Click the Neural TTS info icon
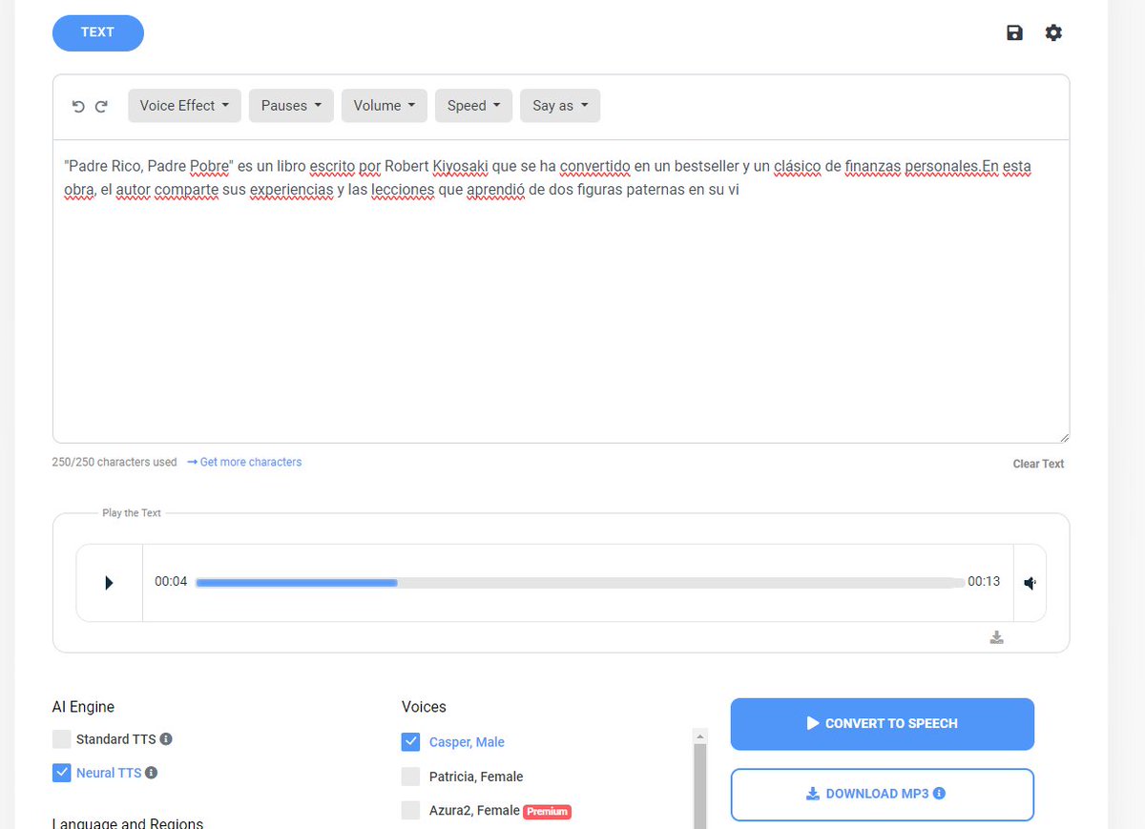This screenshot has width=1145, height=829. pyautogui.click(x=151, y=773)
